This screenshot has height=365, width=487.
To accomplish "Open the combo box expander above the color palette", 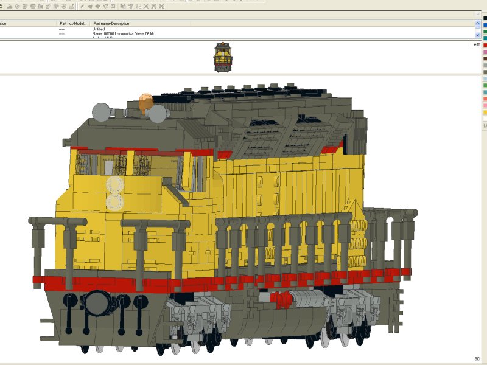I will coord(478,14).
